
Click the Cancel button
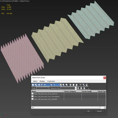[99, 111]
